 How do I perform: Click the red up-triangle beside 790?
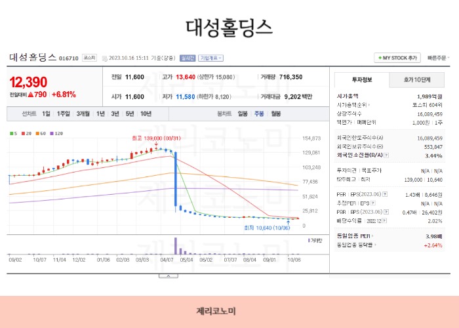coord(31,94)
